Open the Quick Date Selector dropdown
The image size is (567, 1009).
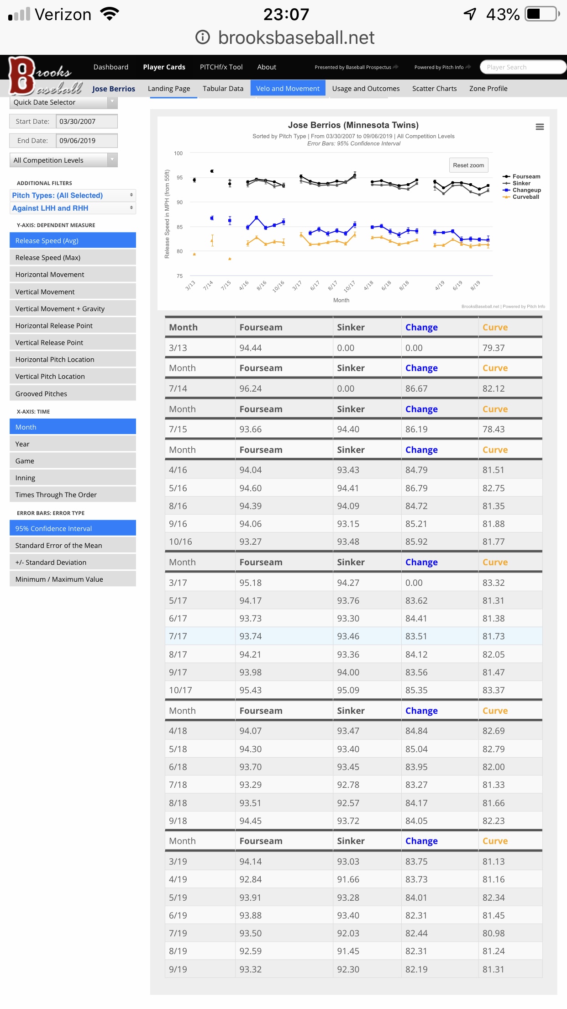click(x=63, y=102)
